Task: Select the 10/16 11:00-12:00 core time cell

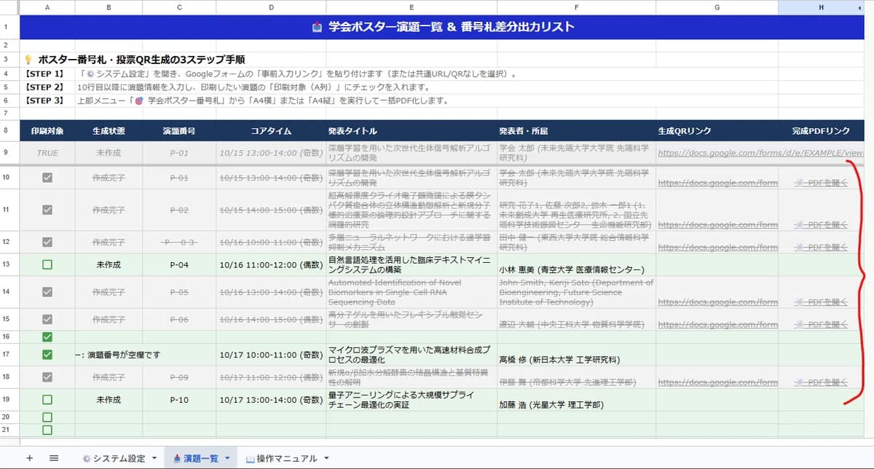Action: 271,265
